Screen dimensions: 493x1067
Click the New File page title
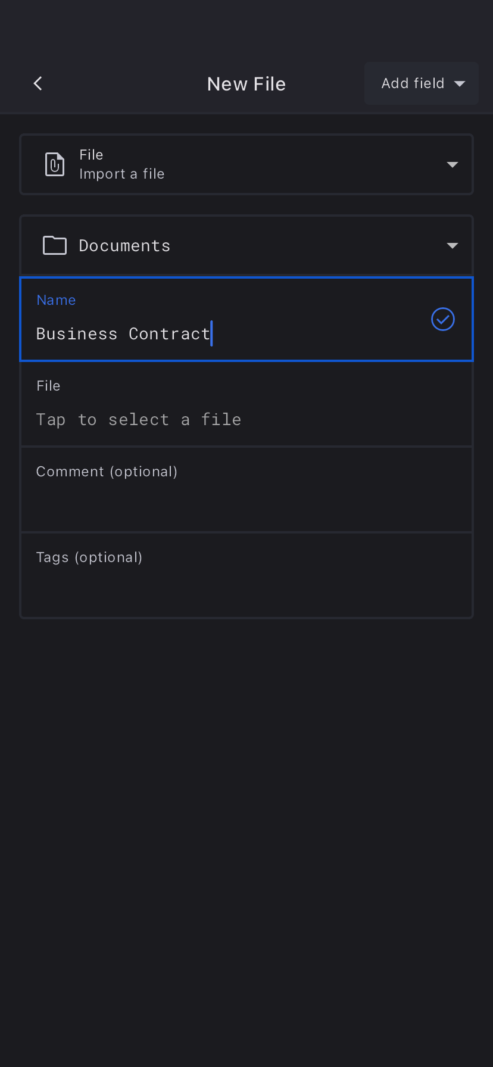[x=246, y=84]
